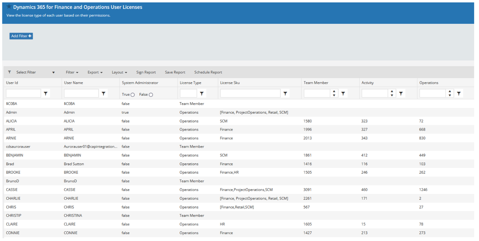Select the False radio for System Administrator
This screenshot has height=241, width=479.
click(x=151, y=95)
